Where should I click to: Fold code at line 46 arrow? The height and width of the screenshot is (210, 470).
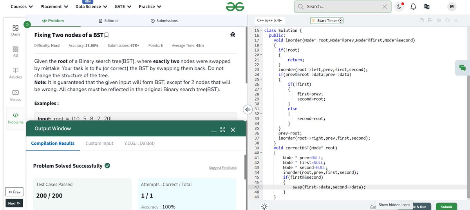(261, 182)
